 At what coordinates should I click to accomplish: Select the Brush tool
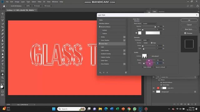(2, 37)
